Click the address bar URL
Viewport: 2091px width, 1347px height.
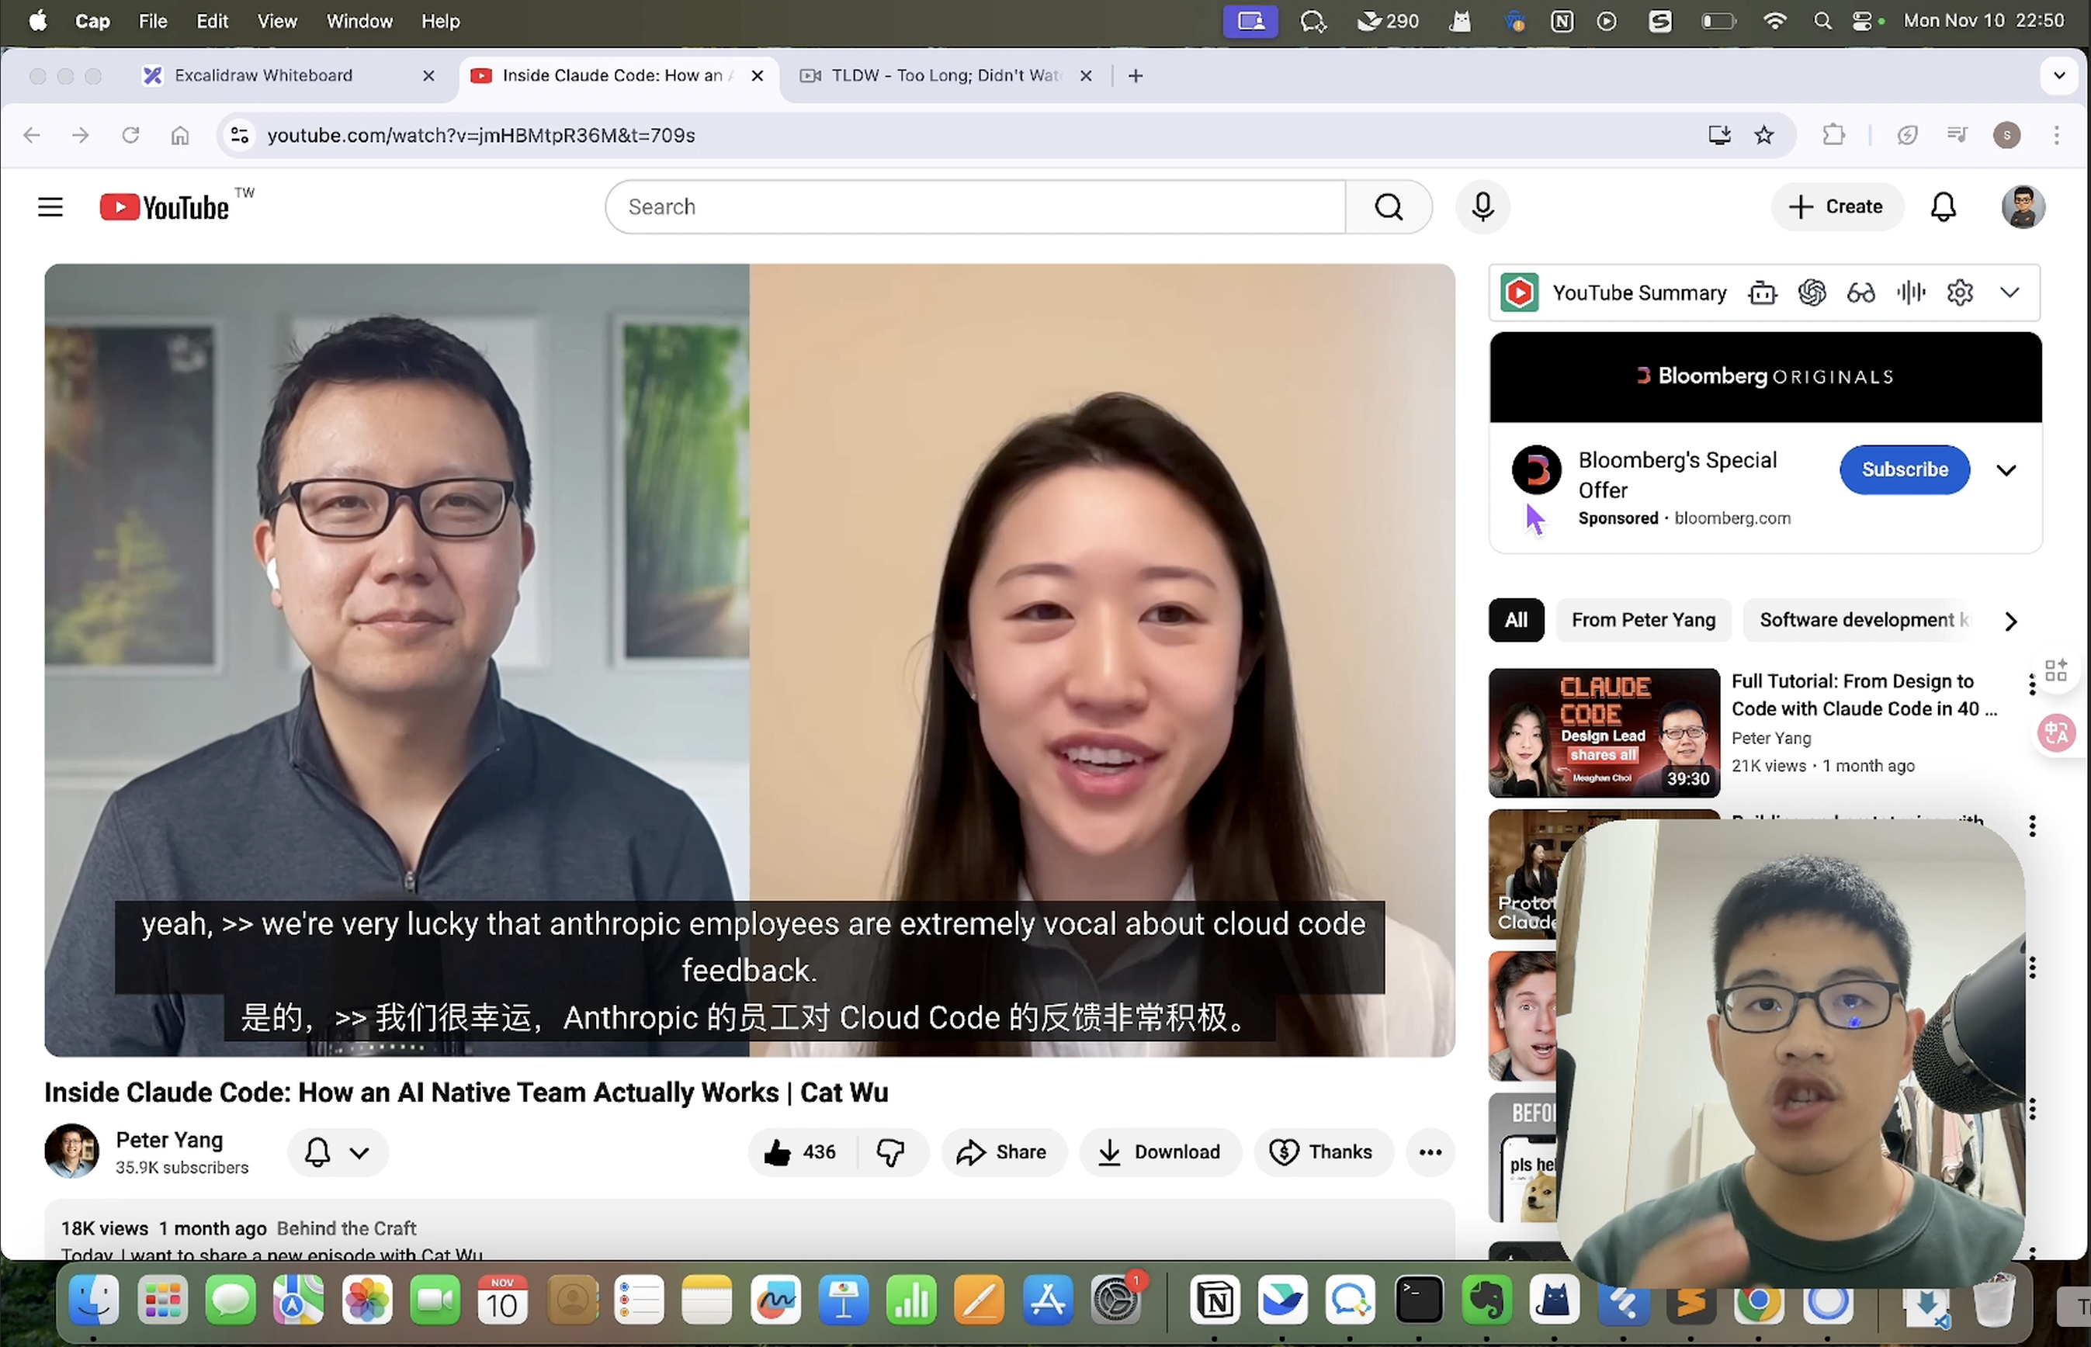point(481,135)
